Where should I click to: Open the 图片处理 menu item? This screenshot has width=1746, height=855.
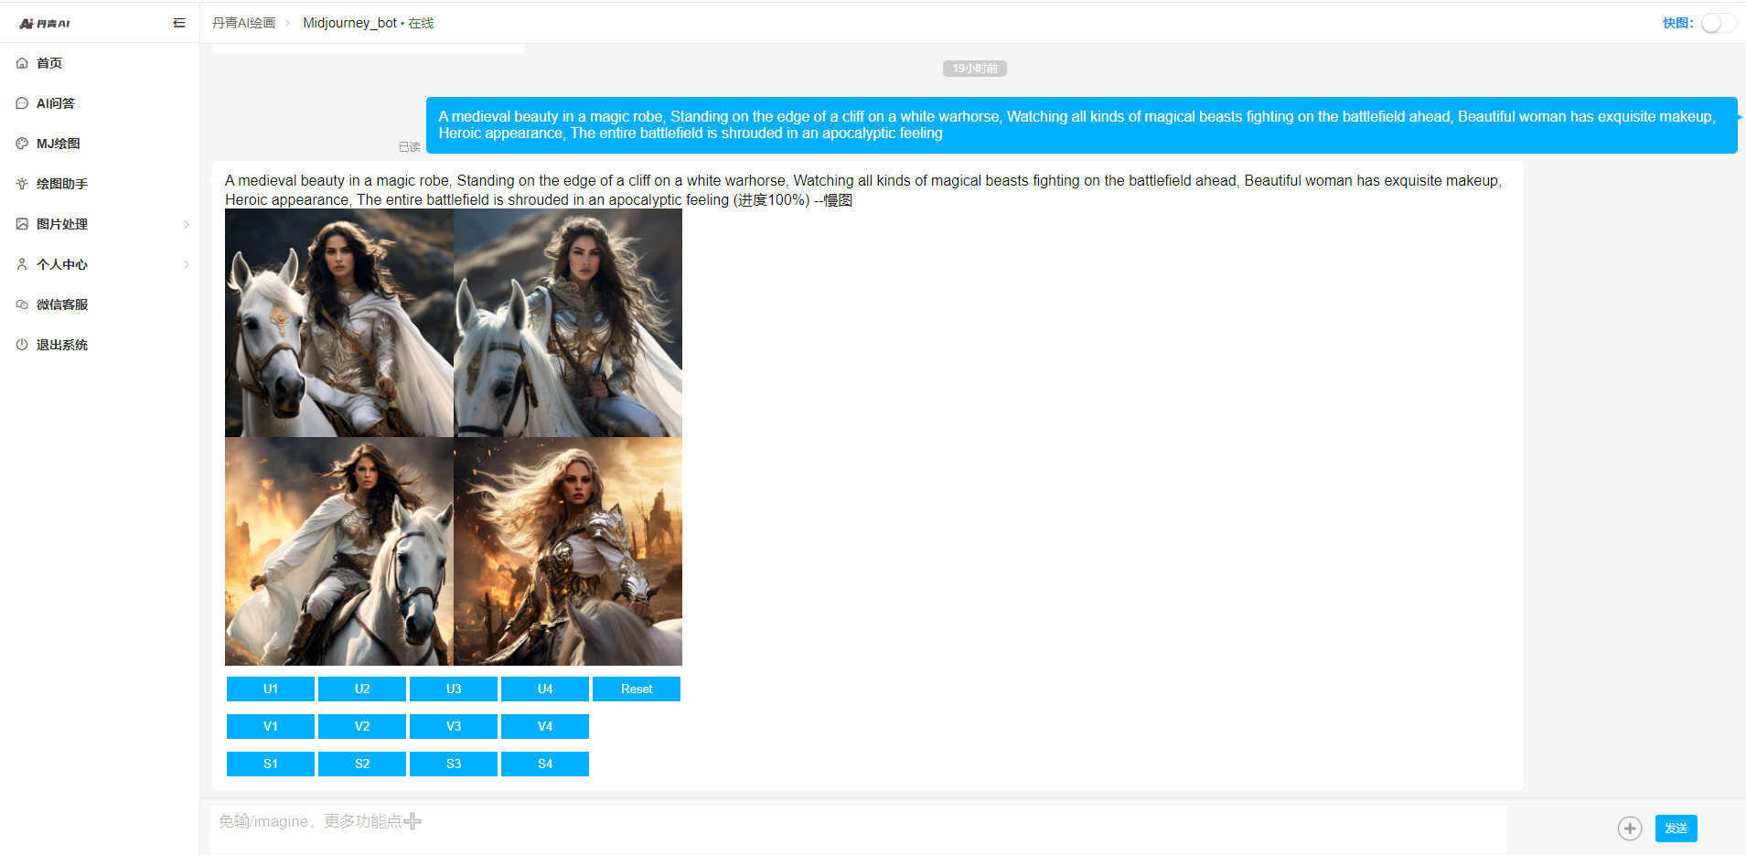click(x=62, y=224)
